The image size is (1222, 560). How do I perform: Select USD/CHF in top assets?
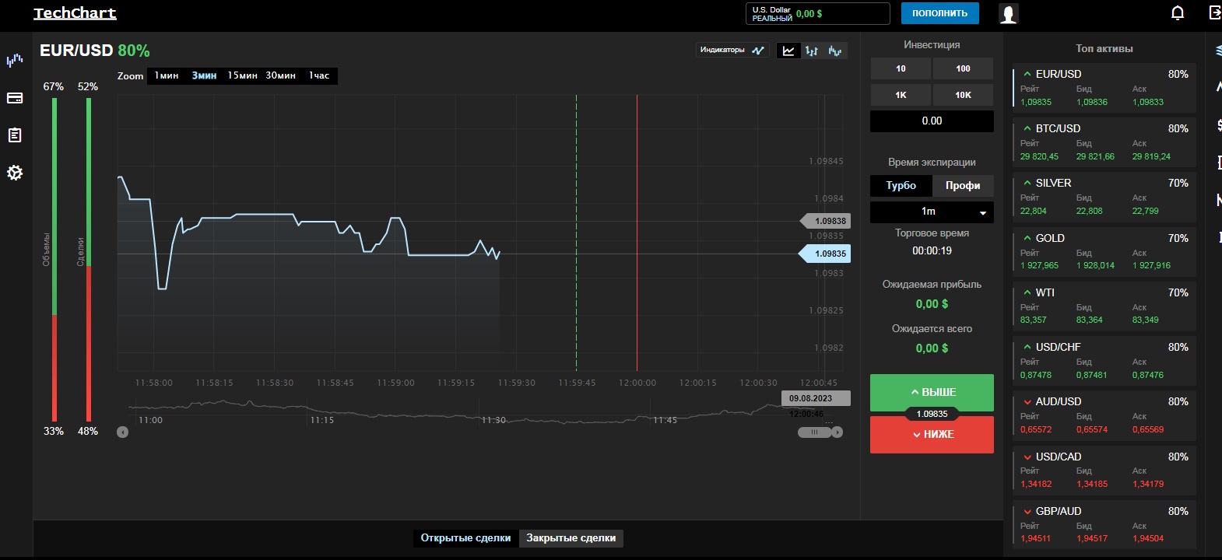click(x=1104, y=361)
